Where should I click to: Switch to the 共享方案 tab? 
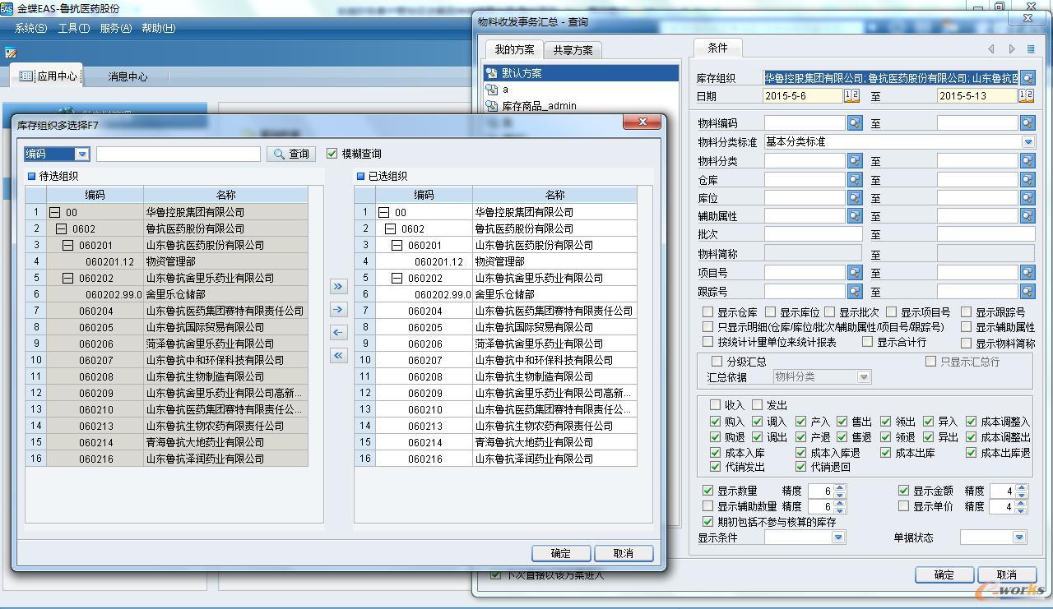[x=573, y=49]
